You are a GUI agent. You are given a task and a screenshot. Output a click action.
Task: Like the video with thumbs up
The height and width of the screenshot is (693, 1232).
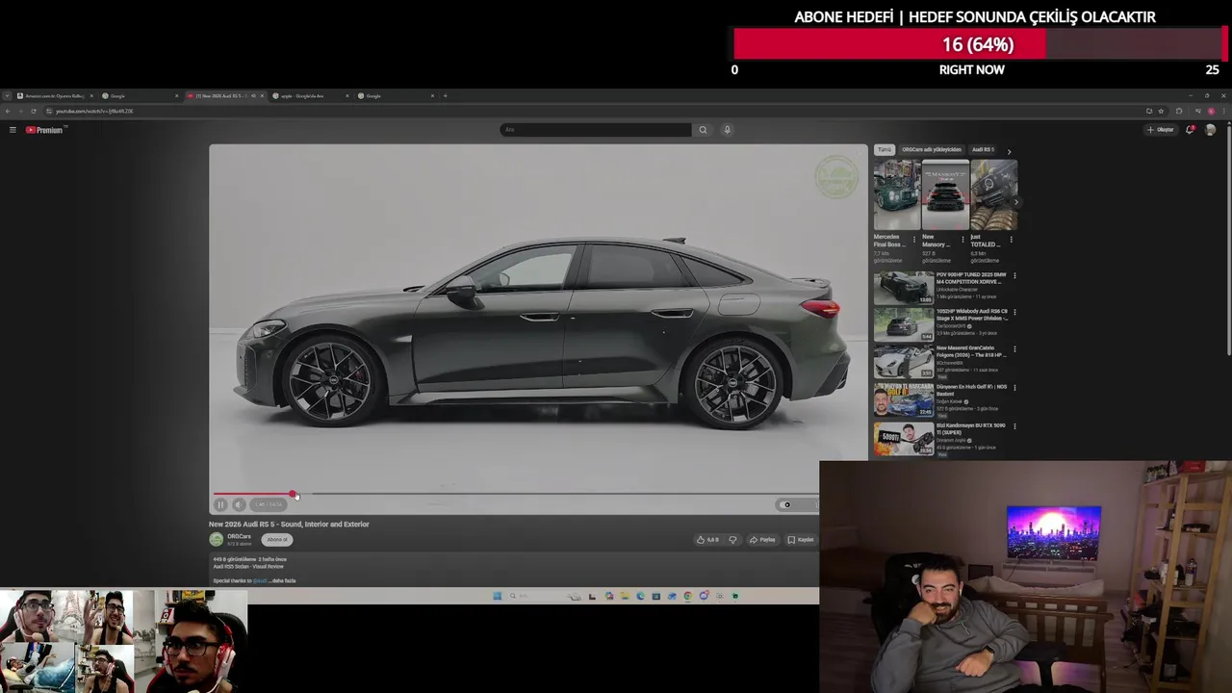tap(706, 539)
